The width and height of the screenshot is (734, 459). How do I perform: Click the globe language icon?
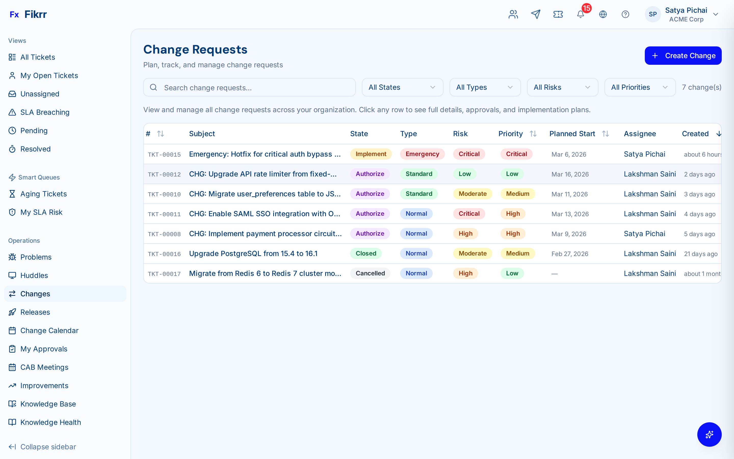[x=603, y=14]
